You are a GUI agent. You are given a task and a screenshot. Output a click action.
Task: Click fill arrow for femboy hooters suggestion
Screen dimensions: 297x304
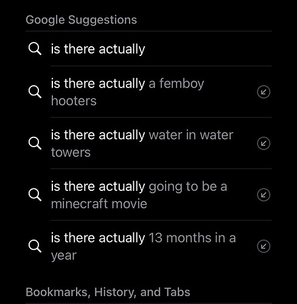pyautogui.click(x=264, y=92)
